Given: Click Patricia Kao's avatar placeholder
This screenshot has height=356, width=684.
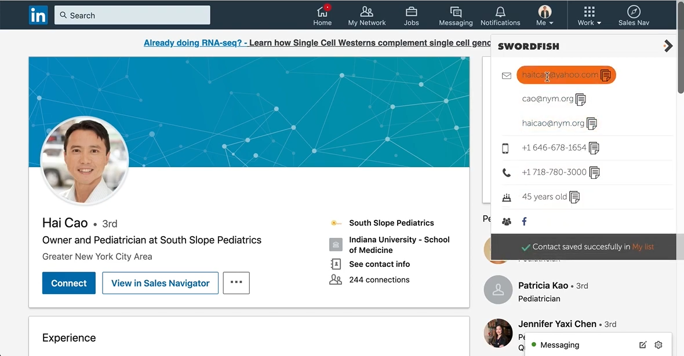Looking at the screenshot, I should pos(498,290).
